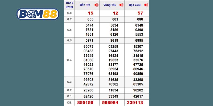
Task: Click the number 6126 in G.6
Action: click(x=114, y=34)
